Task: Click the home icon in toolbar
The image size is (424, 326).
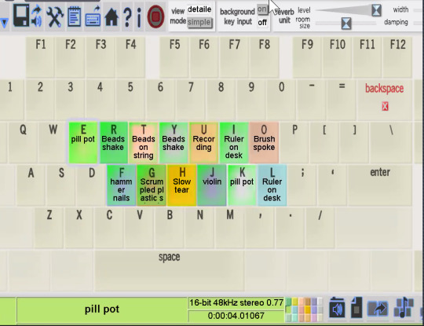Action: click(x=111, y=17)
